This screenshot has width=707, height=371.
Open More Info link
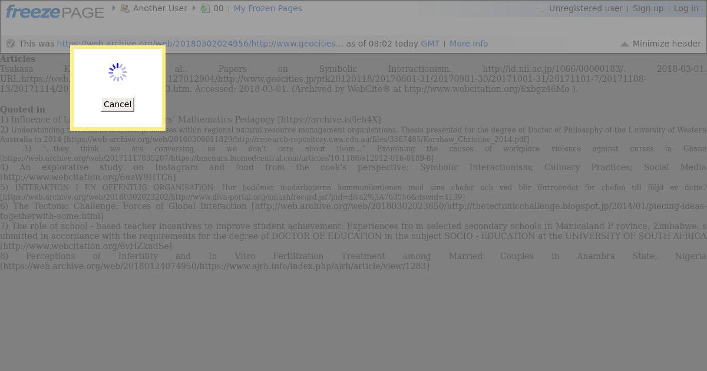(468, 44)
